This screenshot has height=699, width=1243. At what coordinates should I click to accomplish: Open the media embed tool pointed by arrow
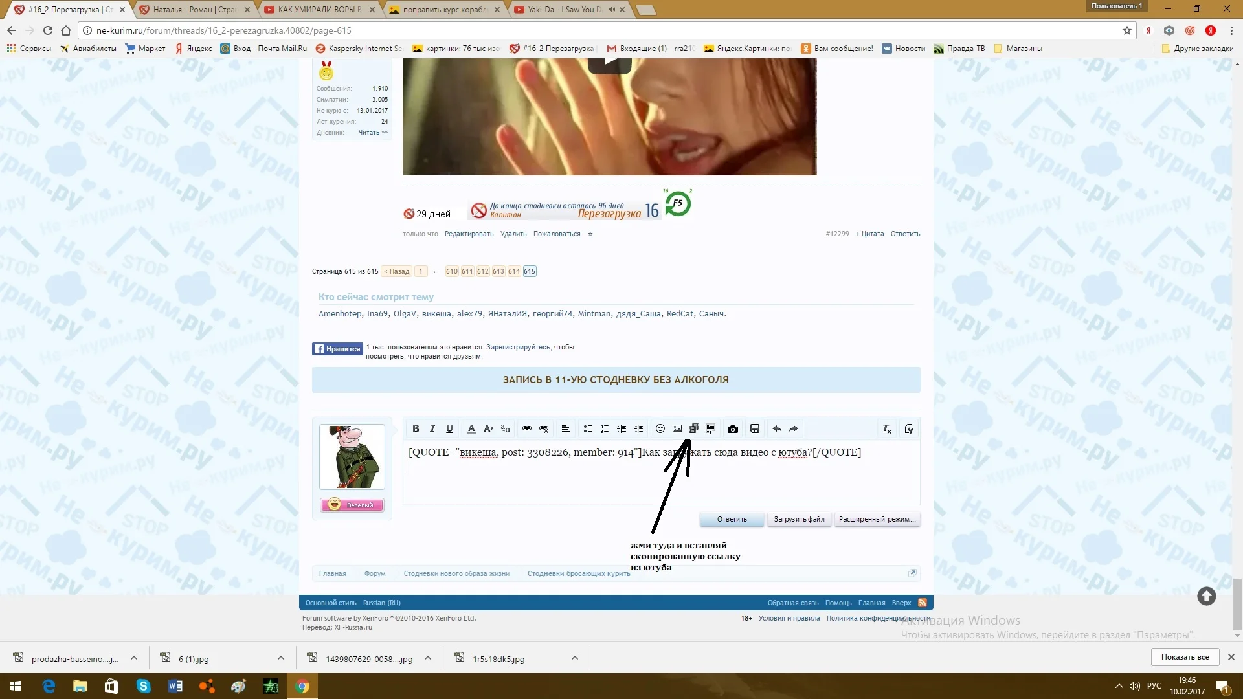(x=694, y=428)
